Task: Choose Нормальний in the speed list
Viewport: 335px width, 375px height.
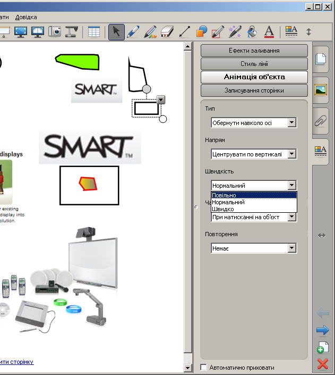Action: tap(254, 202)
